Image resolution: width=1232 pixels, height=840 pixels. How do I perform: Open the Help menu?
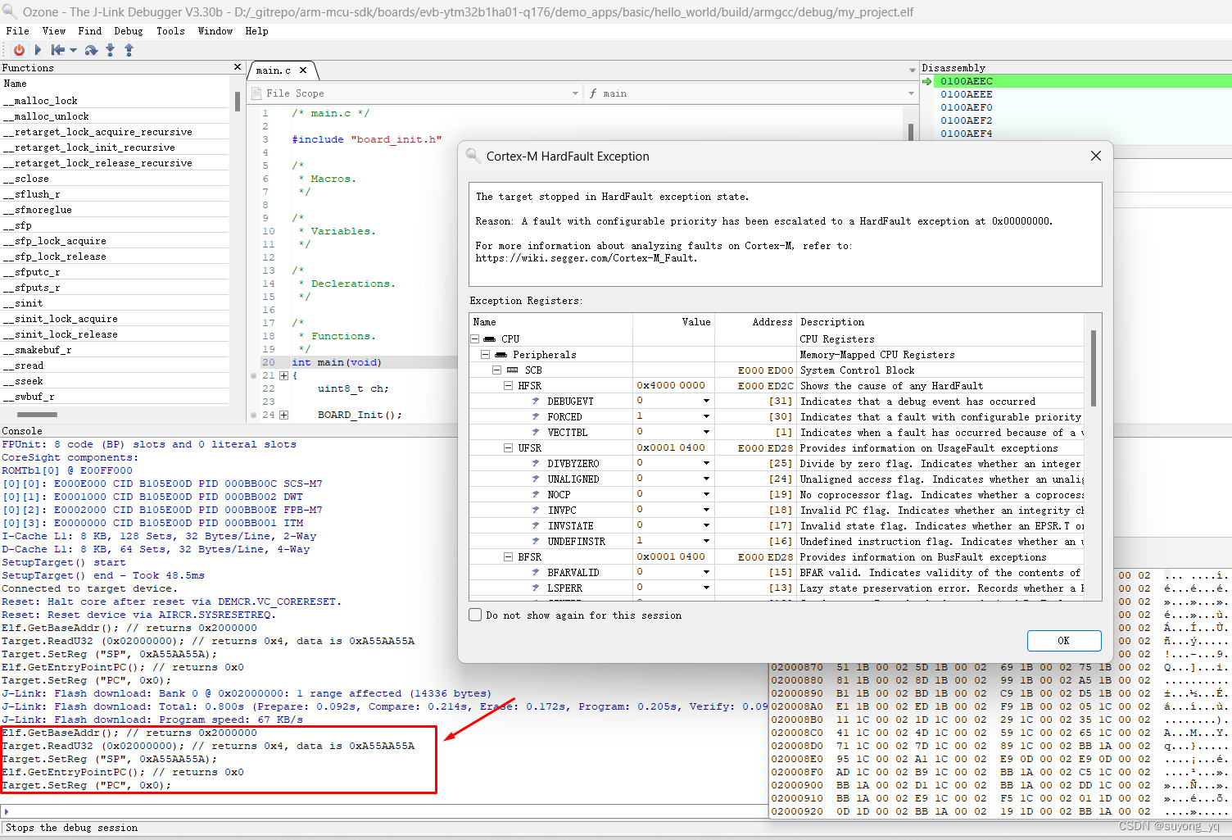point(257,31)
